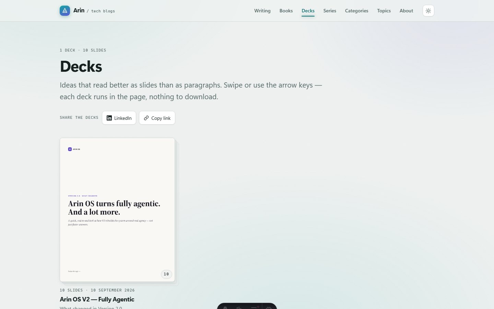Click the gear icon in bottom floating bar
Image resolution: width=494 pixels, height=309 pixels.
click(269, 307)
